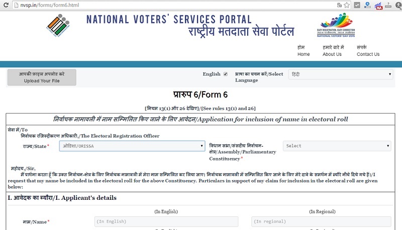Click the question mark extension icon

tap(388, 5)
